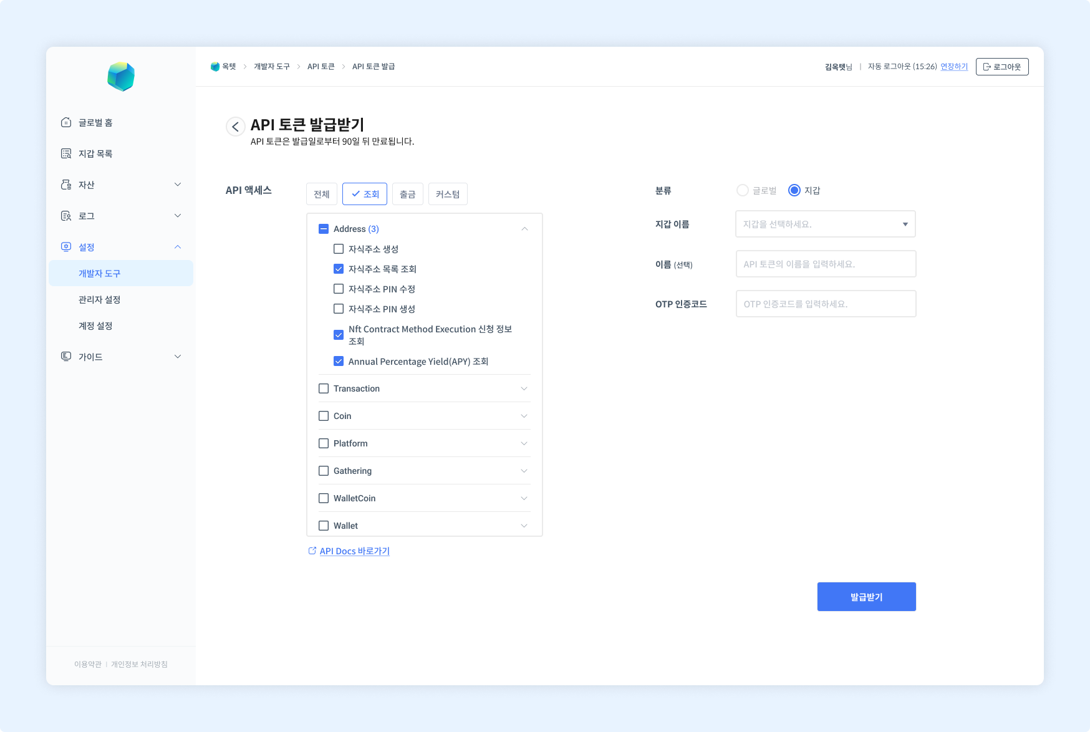Uncheck Annual Percentage Yield(APY) 조회 checkbox
1090x732 pixels.
tap(339, 361)
